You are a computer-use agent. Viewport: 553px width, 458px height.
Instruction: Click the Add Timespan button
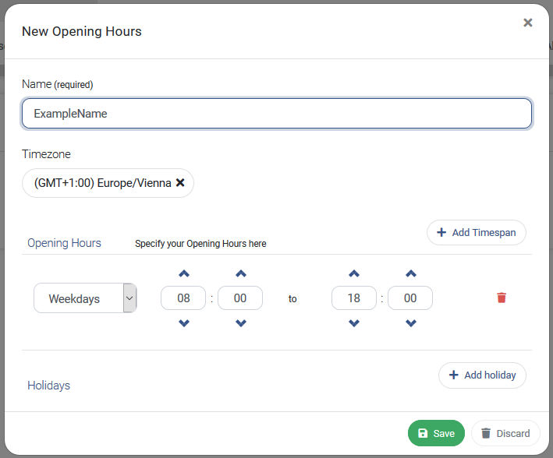point(477,233)
